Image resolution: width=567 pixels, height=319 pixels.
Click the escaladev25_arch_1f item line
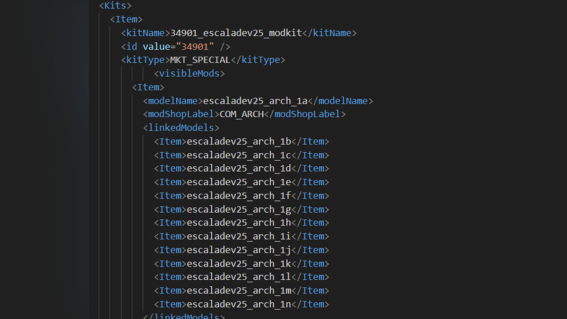pyautogui.click(x=239, y=196)
